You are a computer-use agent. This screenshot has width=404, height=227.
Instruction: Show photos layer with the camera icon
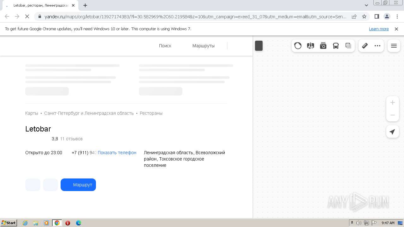coord(323,46)
